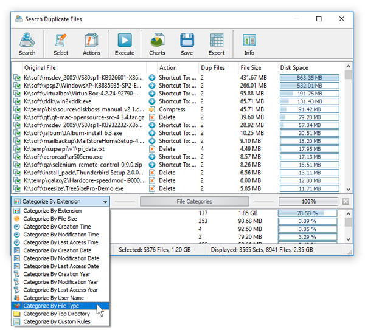Click Shortcut arrow icon on selenium-remote-control row
Screen dimensions: 365x330
click(x=152, y=165)
